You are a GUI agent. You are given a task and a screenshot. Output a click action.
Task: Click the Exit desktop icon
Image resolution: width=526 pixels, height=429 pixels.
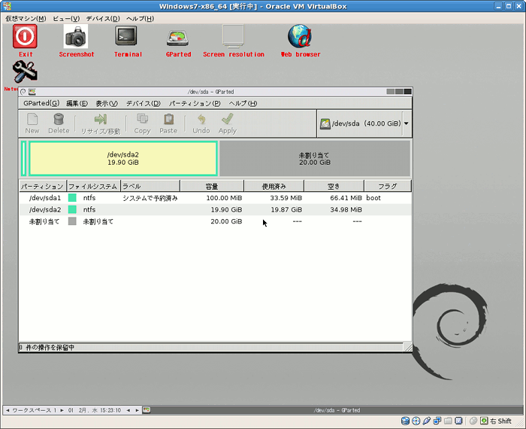25,37
